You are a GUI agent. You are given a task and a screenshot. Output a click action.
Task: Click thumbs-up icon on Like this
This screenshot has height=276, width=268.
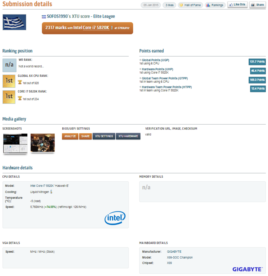click(231, 5)
